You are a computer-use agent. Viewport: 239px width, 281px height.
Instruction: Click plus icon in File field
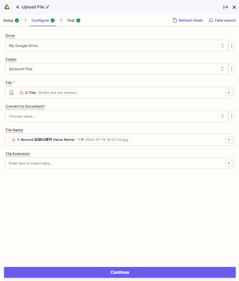pyautogui.click(x=229, y=93)
